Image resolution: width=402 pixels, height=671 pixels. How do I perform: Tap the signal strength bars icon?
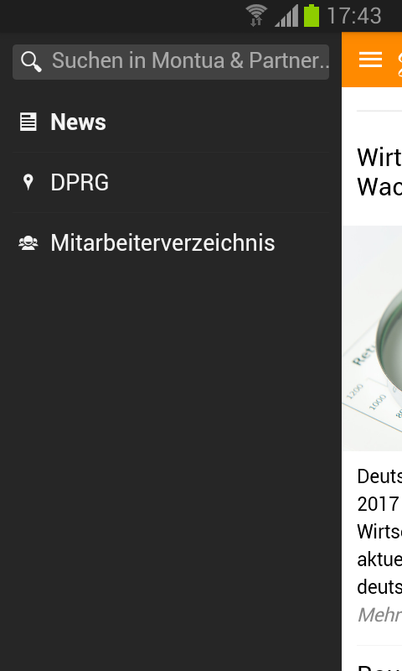coord(286,16)
